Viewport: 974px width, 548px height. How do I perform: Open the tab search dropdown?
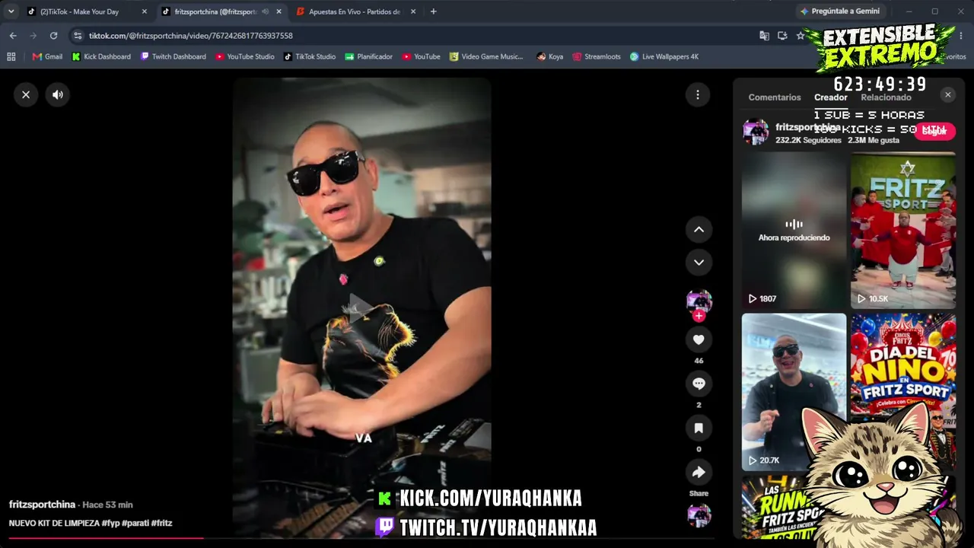[11, 11]
